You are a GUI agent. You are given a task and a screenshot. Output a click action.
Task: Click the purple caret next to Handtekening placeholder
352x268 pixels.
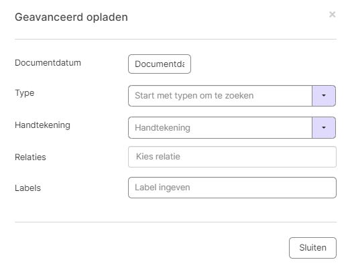pos(324,127)
